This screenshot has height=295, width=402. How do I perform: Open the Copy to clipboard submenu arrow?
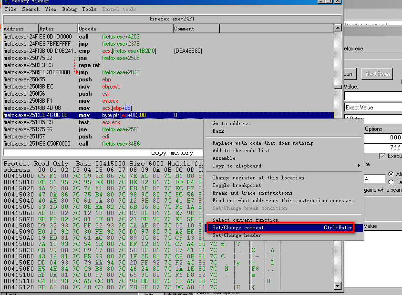pyautogui.click(x=359, y=166)
